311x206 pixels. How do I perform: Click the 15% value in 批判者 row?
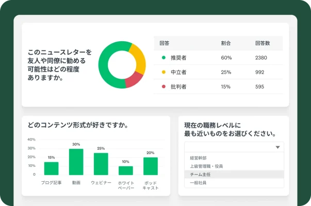[226, 87]
